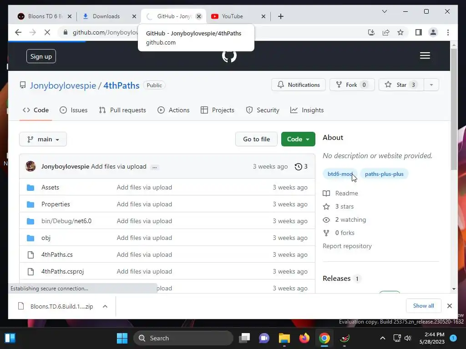The width and height of the screenshot is (466, 349).
Task: Click the GitHub Octocat logo in header
Action: pyautogui.click(x=229, y=56)
